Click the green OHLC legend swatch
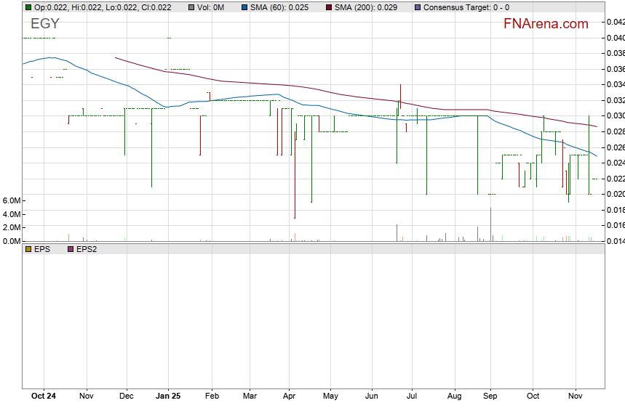 coord(28,7)
